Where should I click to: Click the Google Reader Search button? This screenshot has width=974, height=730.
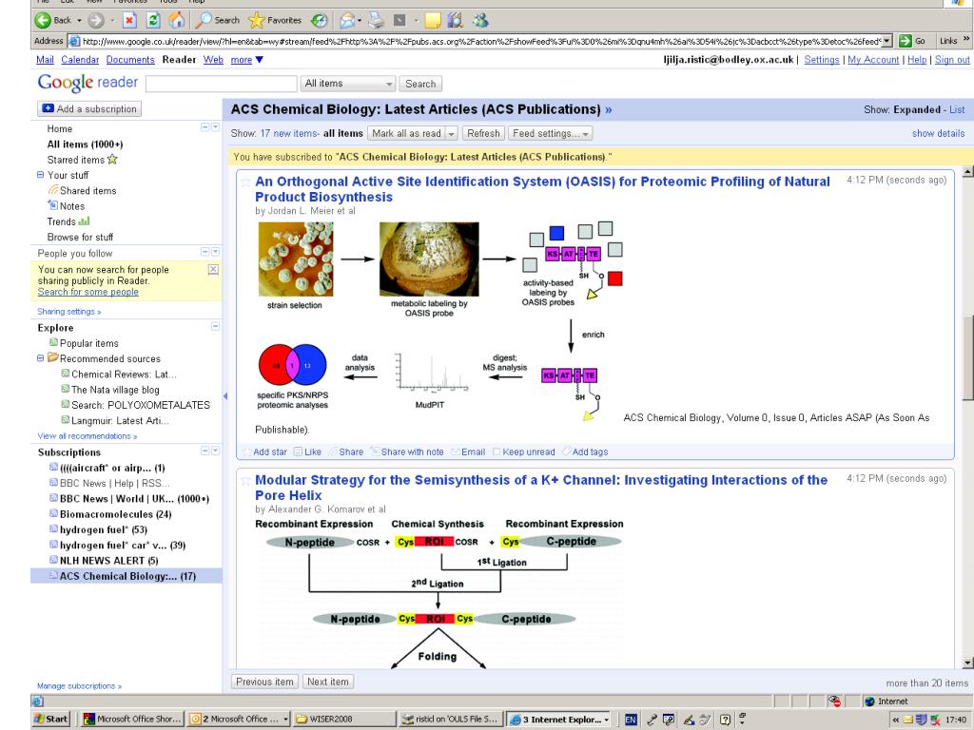pyautogui.click(x=420, y=84)
